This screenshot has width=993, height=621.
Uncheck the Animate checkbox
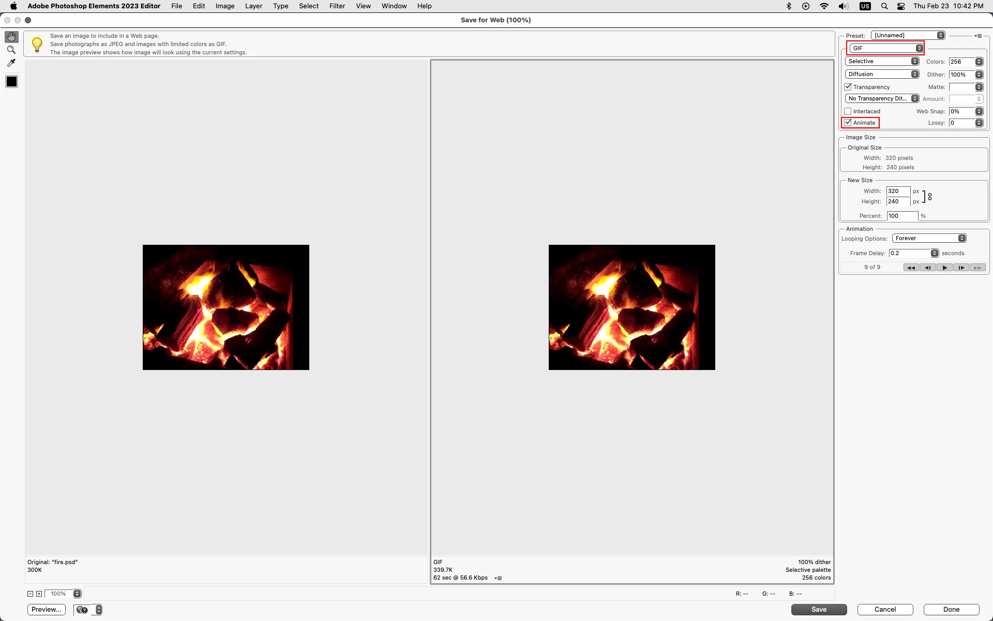[x=848, y=123]
